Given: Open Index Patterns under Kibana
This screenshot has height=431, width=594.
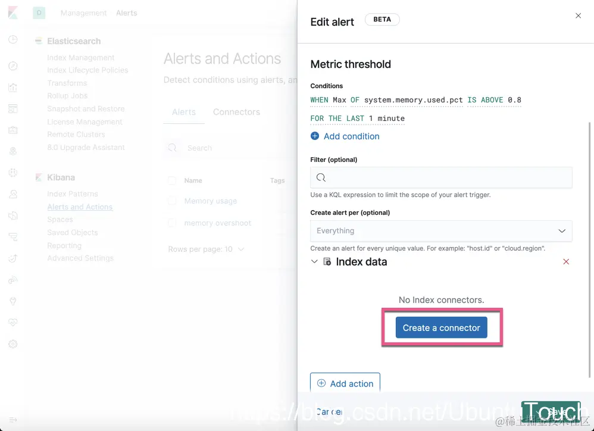Looking at the screenshot, I should (x=73, y=194).
